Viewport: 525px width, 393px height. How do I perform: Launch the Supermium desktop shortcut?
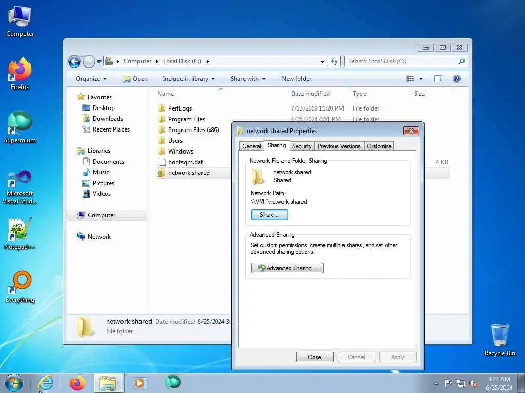[20, 127]
